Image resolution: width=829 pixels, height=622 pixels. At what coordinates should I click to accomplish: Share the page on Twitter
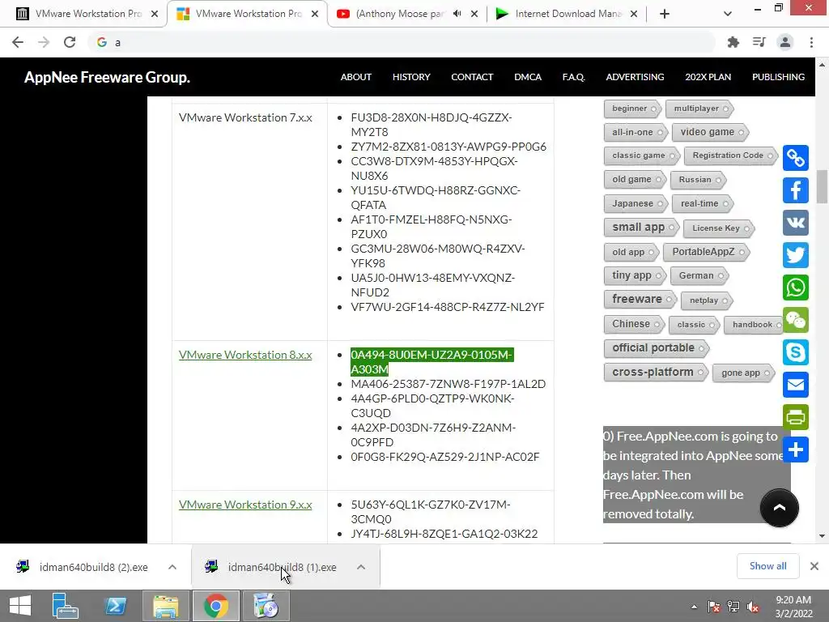[795, 255]
